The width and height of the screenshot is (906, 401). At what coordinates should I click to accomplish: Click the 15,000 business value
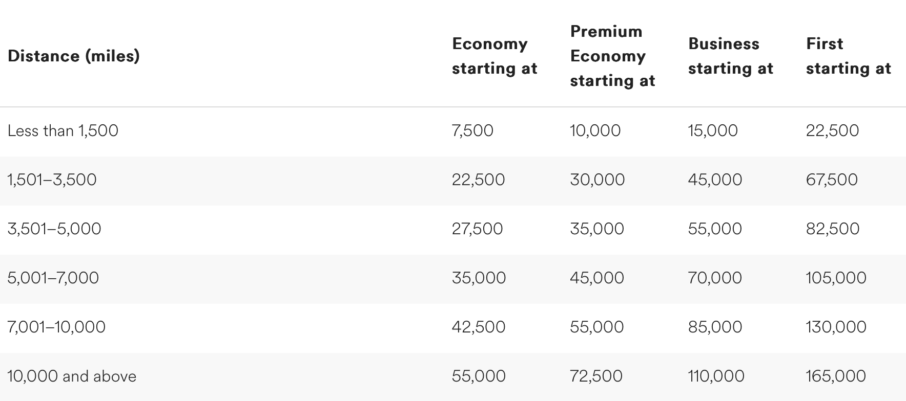713,130
